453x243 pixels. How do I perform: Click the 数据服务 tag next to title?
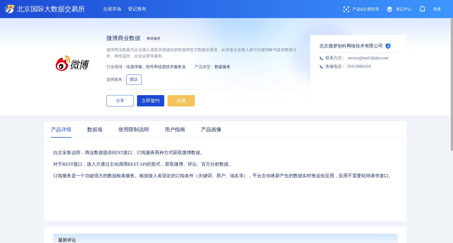[154, 38]
